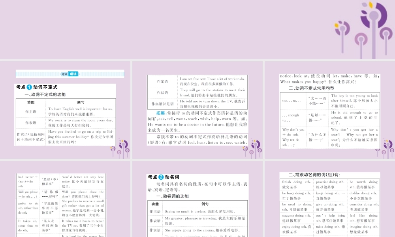Click the 'be used to doing sth.' cell
Viewport: 395px width, 237px height.
pyautogui.click(x=297, y=207)
